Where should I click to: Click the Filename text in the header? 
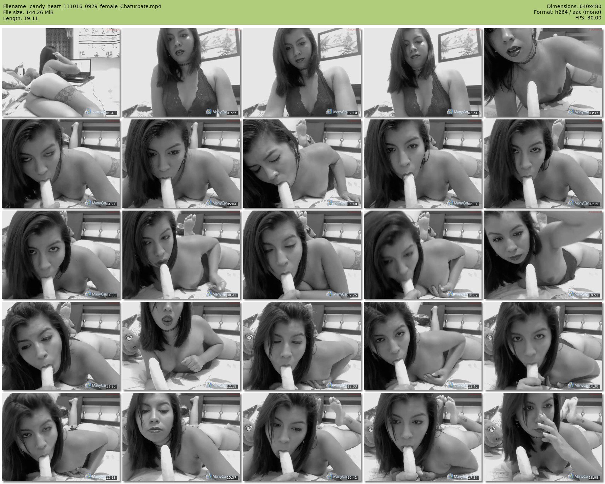pyautogui.click(x=82, y=6)
